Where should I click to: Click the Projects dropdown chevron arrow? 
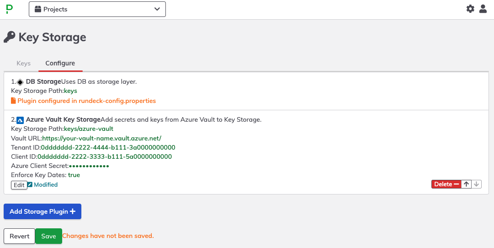(157, 9)
